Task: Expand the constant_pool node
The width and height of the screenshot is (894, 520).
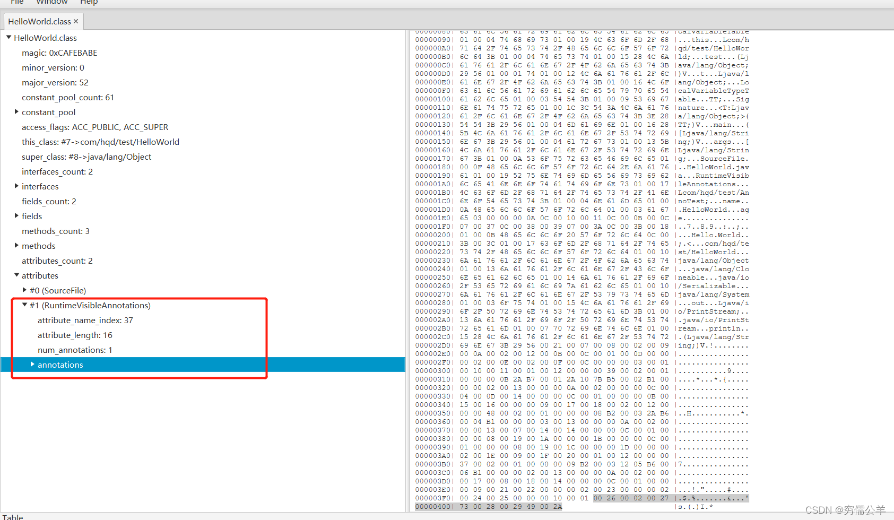Action: 16,112
